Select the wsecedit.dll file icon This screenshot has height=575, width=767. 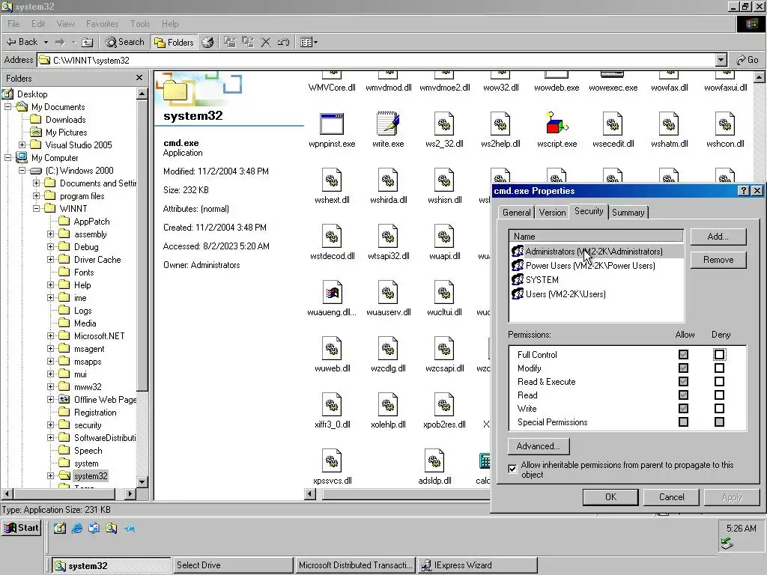(x=613, y=124)
